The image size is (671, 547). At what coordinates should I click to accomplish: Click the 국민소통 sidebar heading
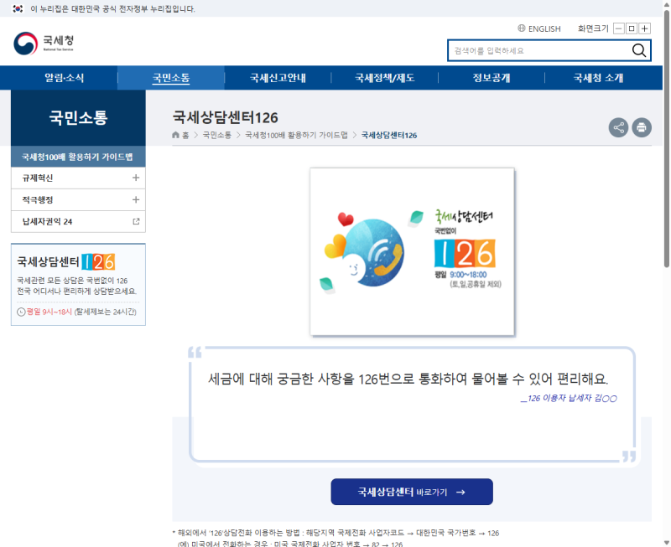pyautogui.click(x=78, y=117)
